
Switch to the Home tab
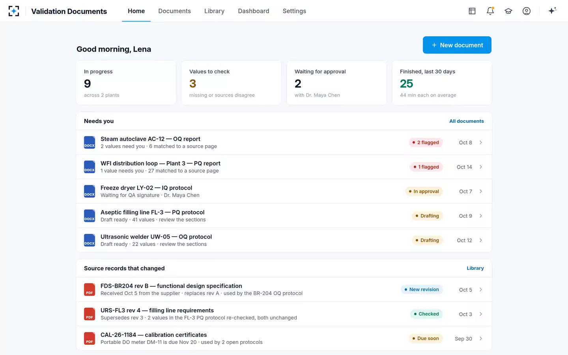tap(136, 11)
